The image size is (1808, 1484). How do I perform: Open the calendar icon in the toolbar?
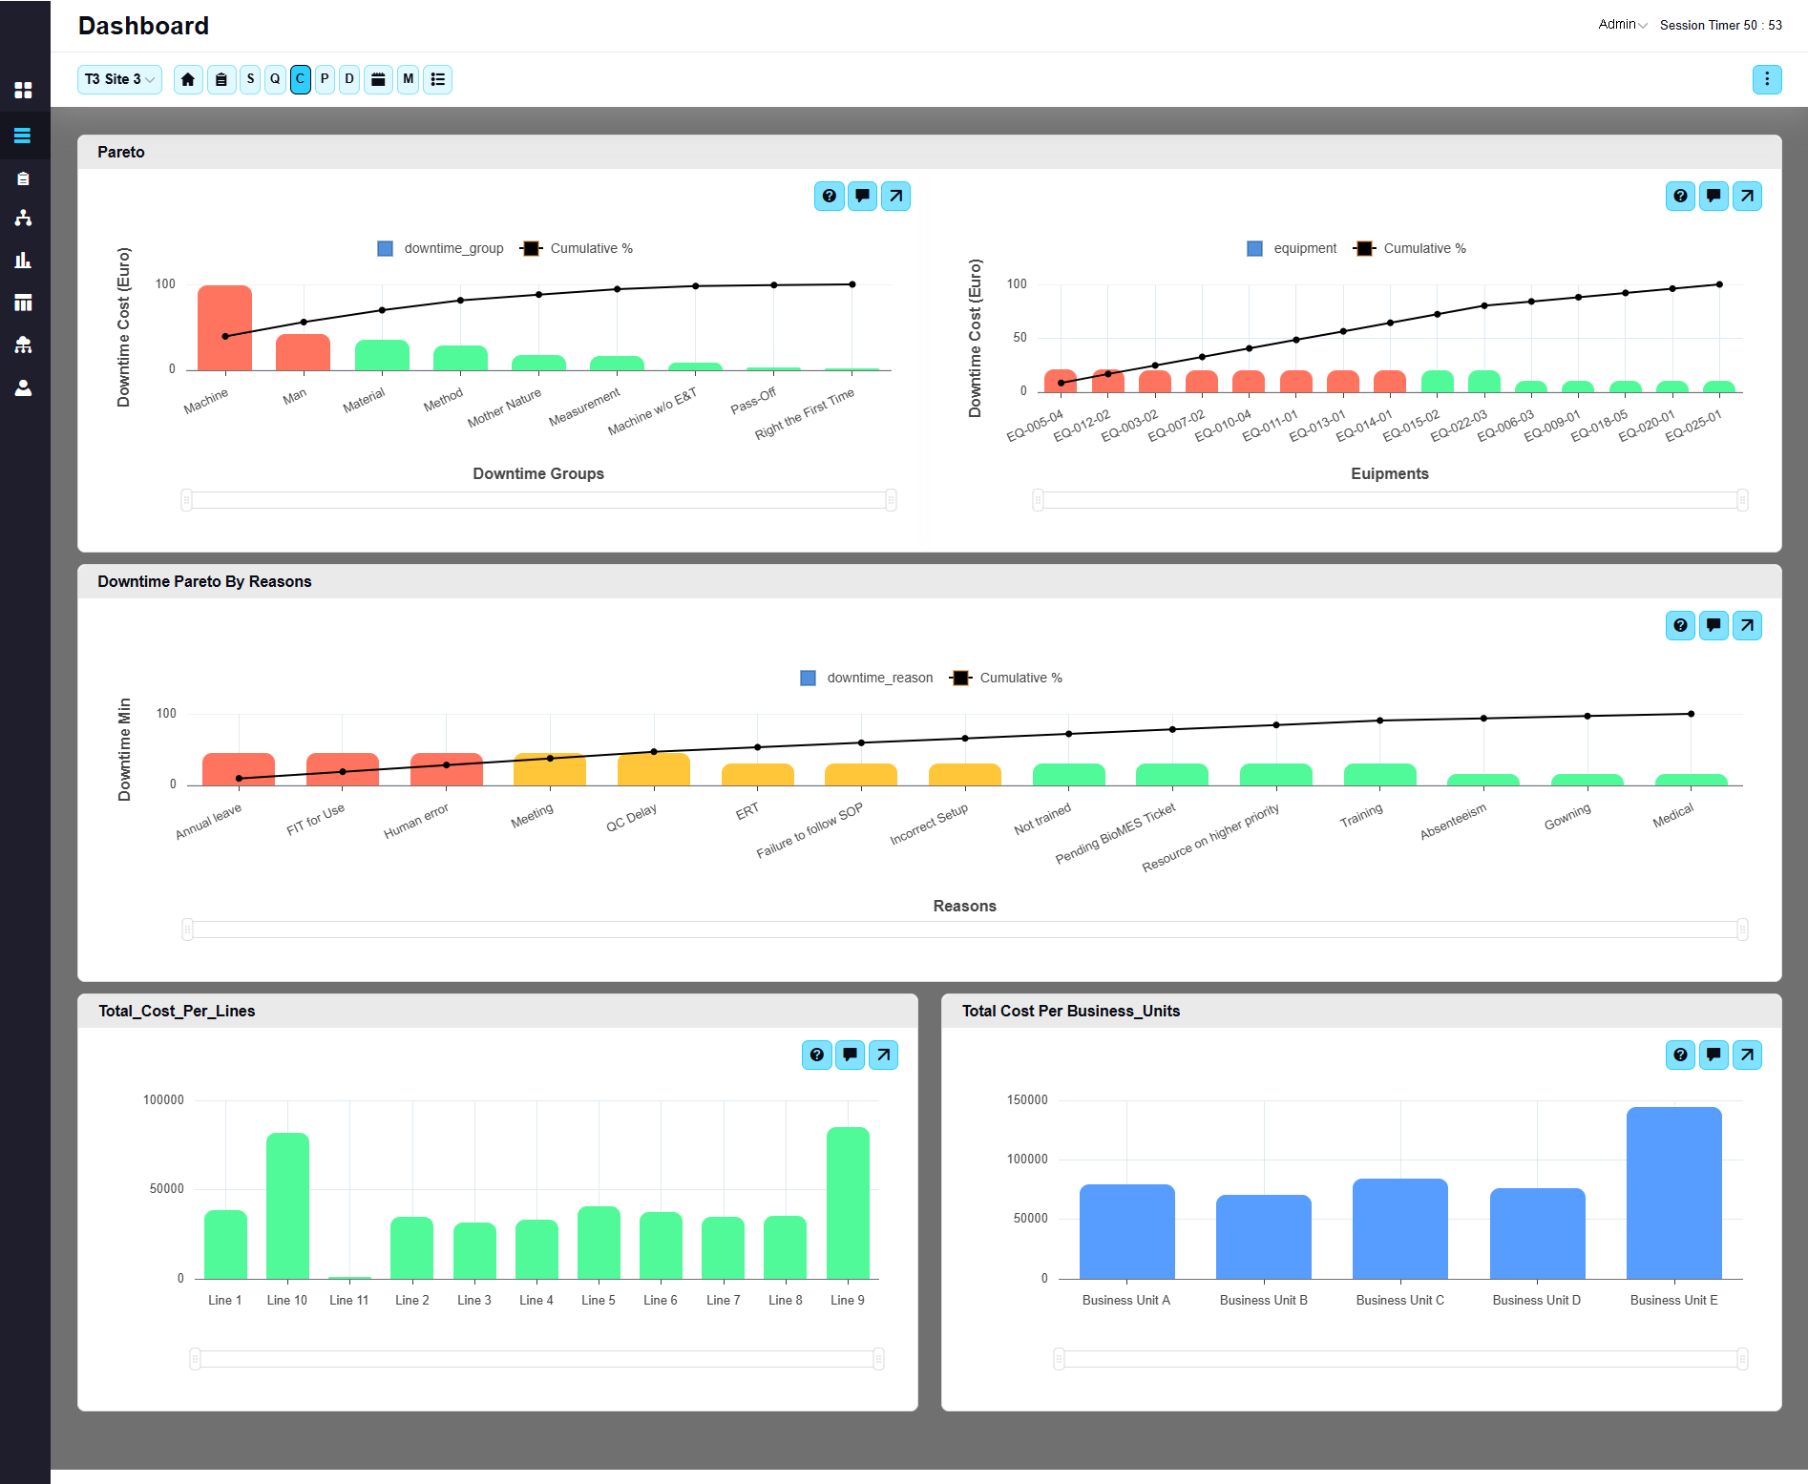pos(378,79)
